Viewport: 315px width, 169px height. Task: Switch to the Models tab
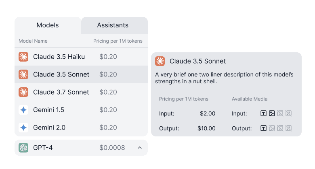tap(48, 25)
